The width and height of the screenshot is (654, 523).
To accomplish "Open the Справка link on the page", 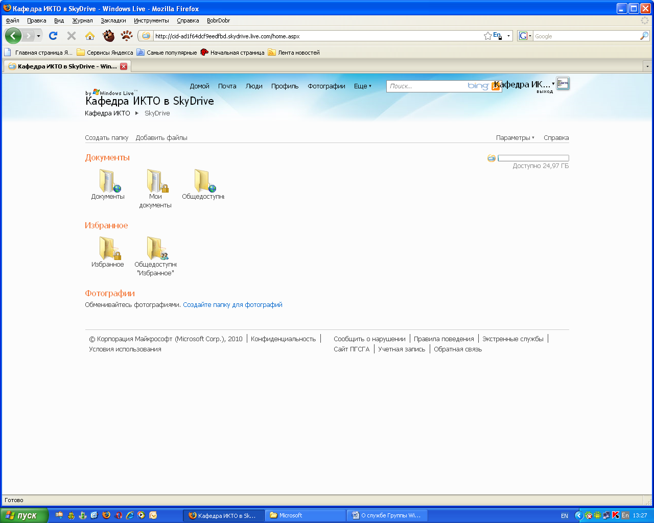I will pyautogui.click(x=556, y=138).
